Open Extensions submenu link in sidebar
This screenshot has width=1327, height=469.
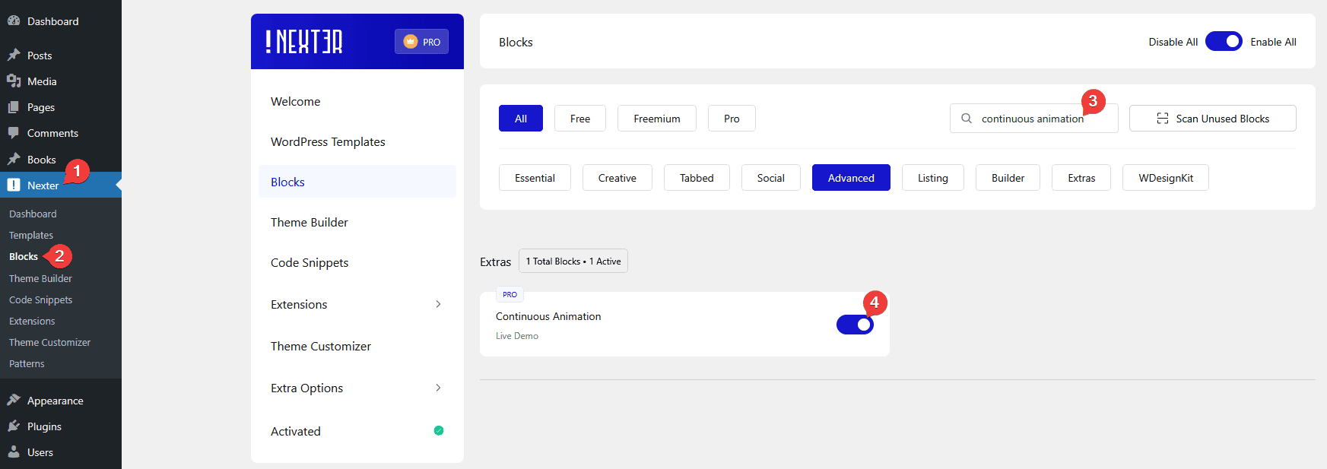[32, 321]
